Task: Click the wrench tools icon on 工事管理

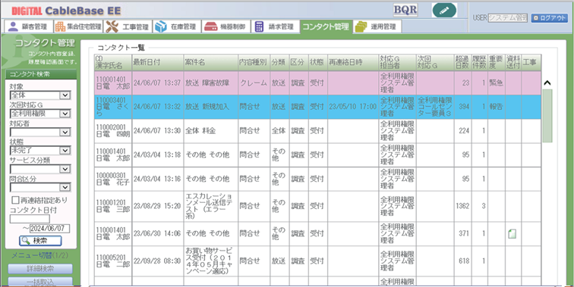Action: pyautogui.click(x=112, y=27)
